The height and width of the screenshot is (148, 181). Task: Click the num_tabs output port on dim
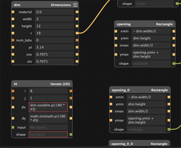pyautogui.click(x=77, y=40)
